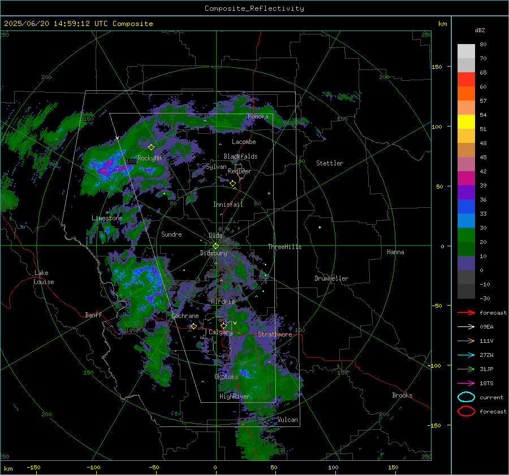Click the 18TS legend text
The width and height of the screenshot is (509, 475).
(x=486, y=384)
